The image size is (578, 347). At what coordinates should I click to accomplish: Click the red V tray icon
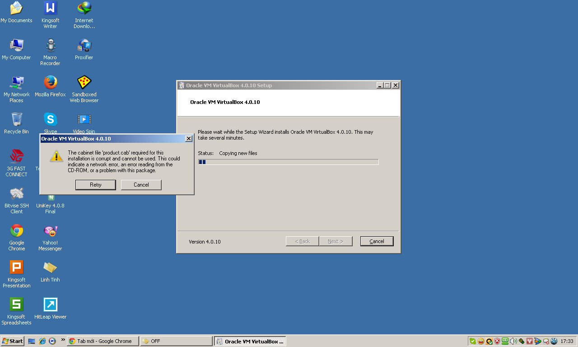[530, 341]
